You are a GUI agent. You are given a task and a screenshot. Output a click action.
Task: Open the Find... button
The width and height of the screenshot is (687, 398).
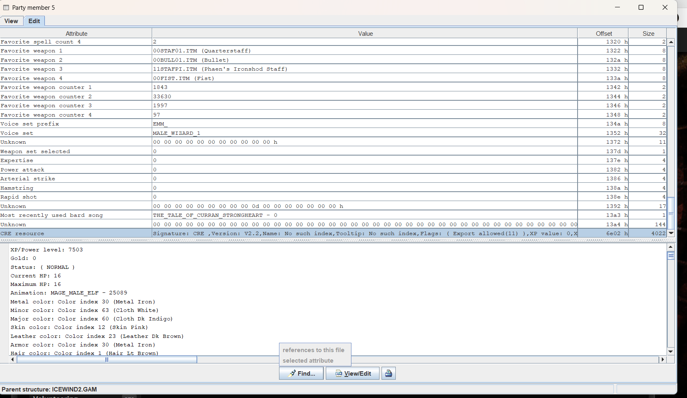301,373
